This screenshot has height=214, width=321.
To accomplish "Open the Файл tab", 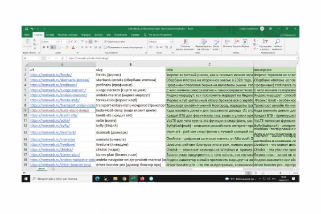I will coord(27,35).
